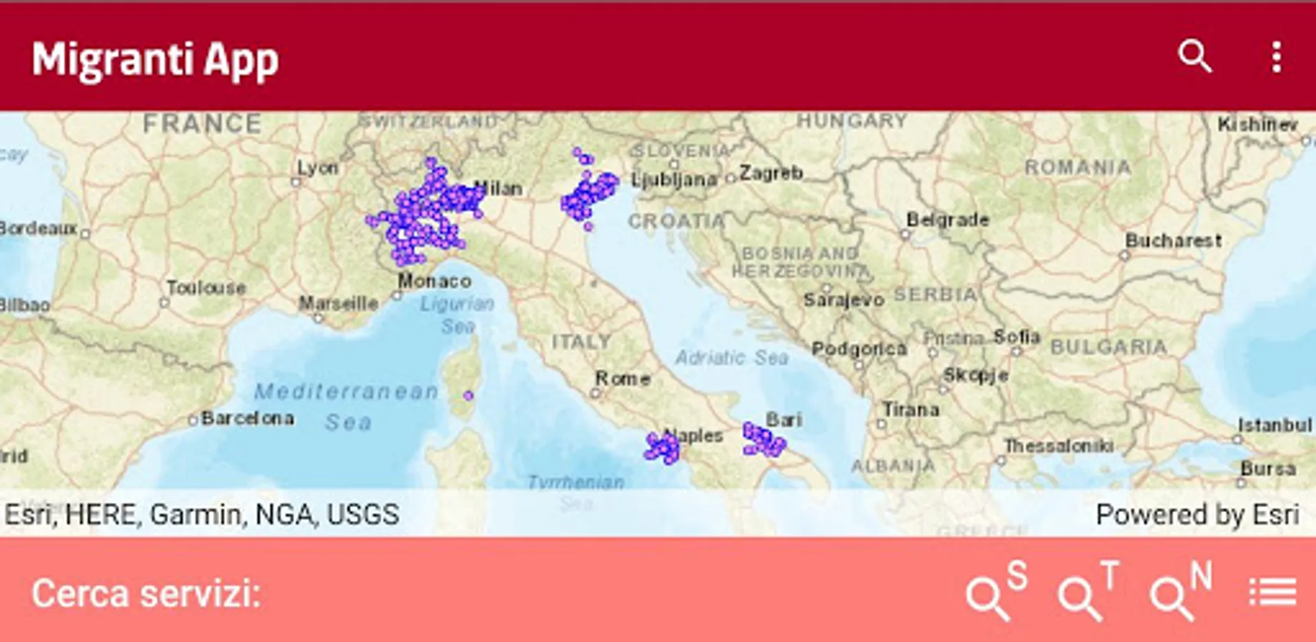
Task: Click the 'Istanbul' map label
Action: pyautogui.click(x=1275, y=425)
